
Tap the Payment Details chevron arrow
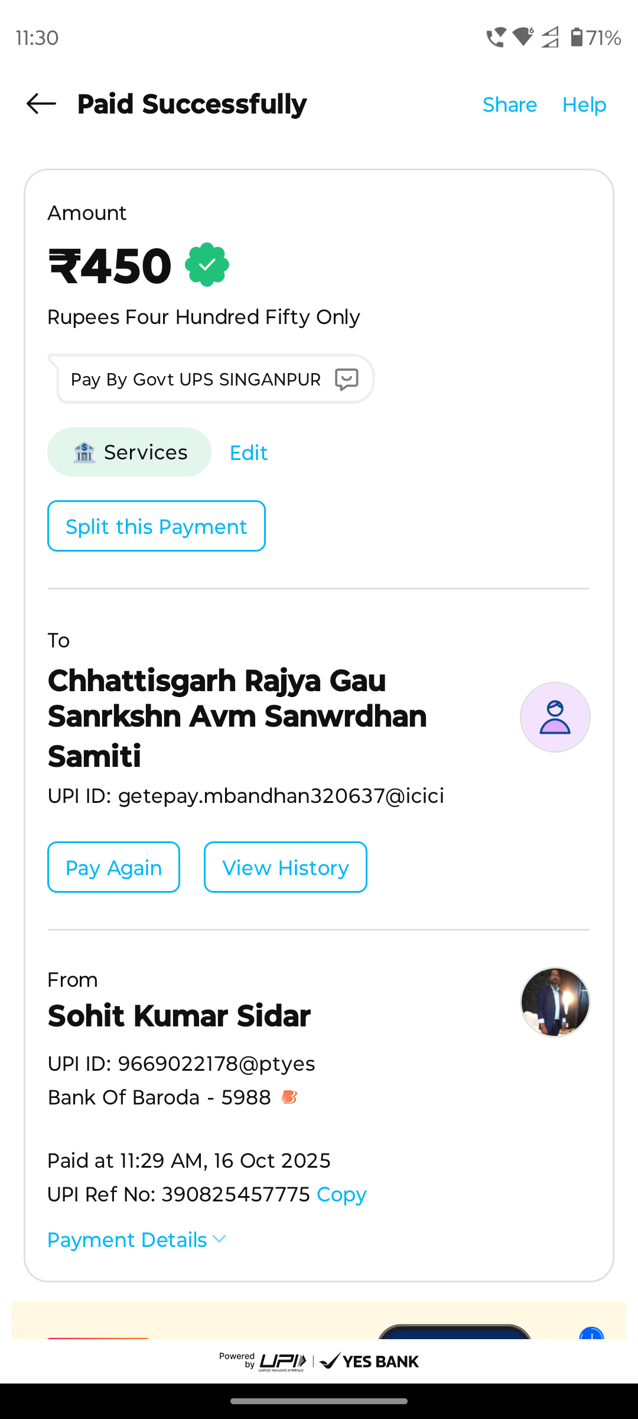(219, 1239)
